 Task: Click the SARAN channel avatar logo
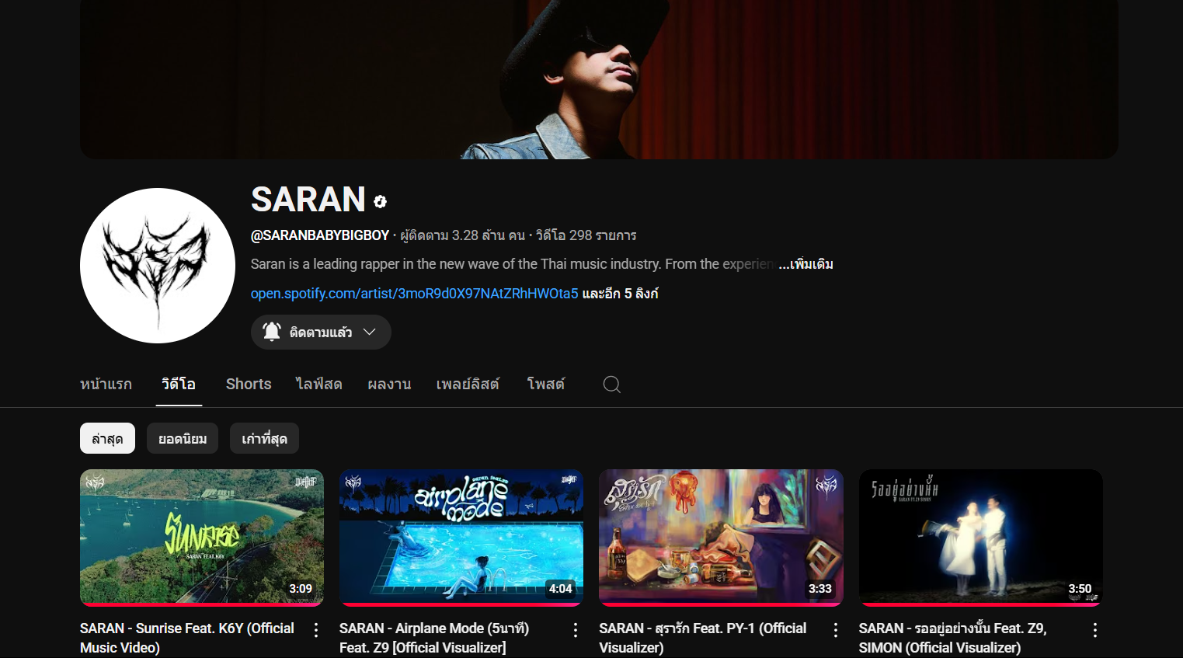point(158,266)
